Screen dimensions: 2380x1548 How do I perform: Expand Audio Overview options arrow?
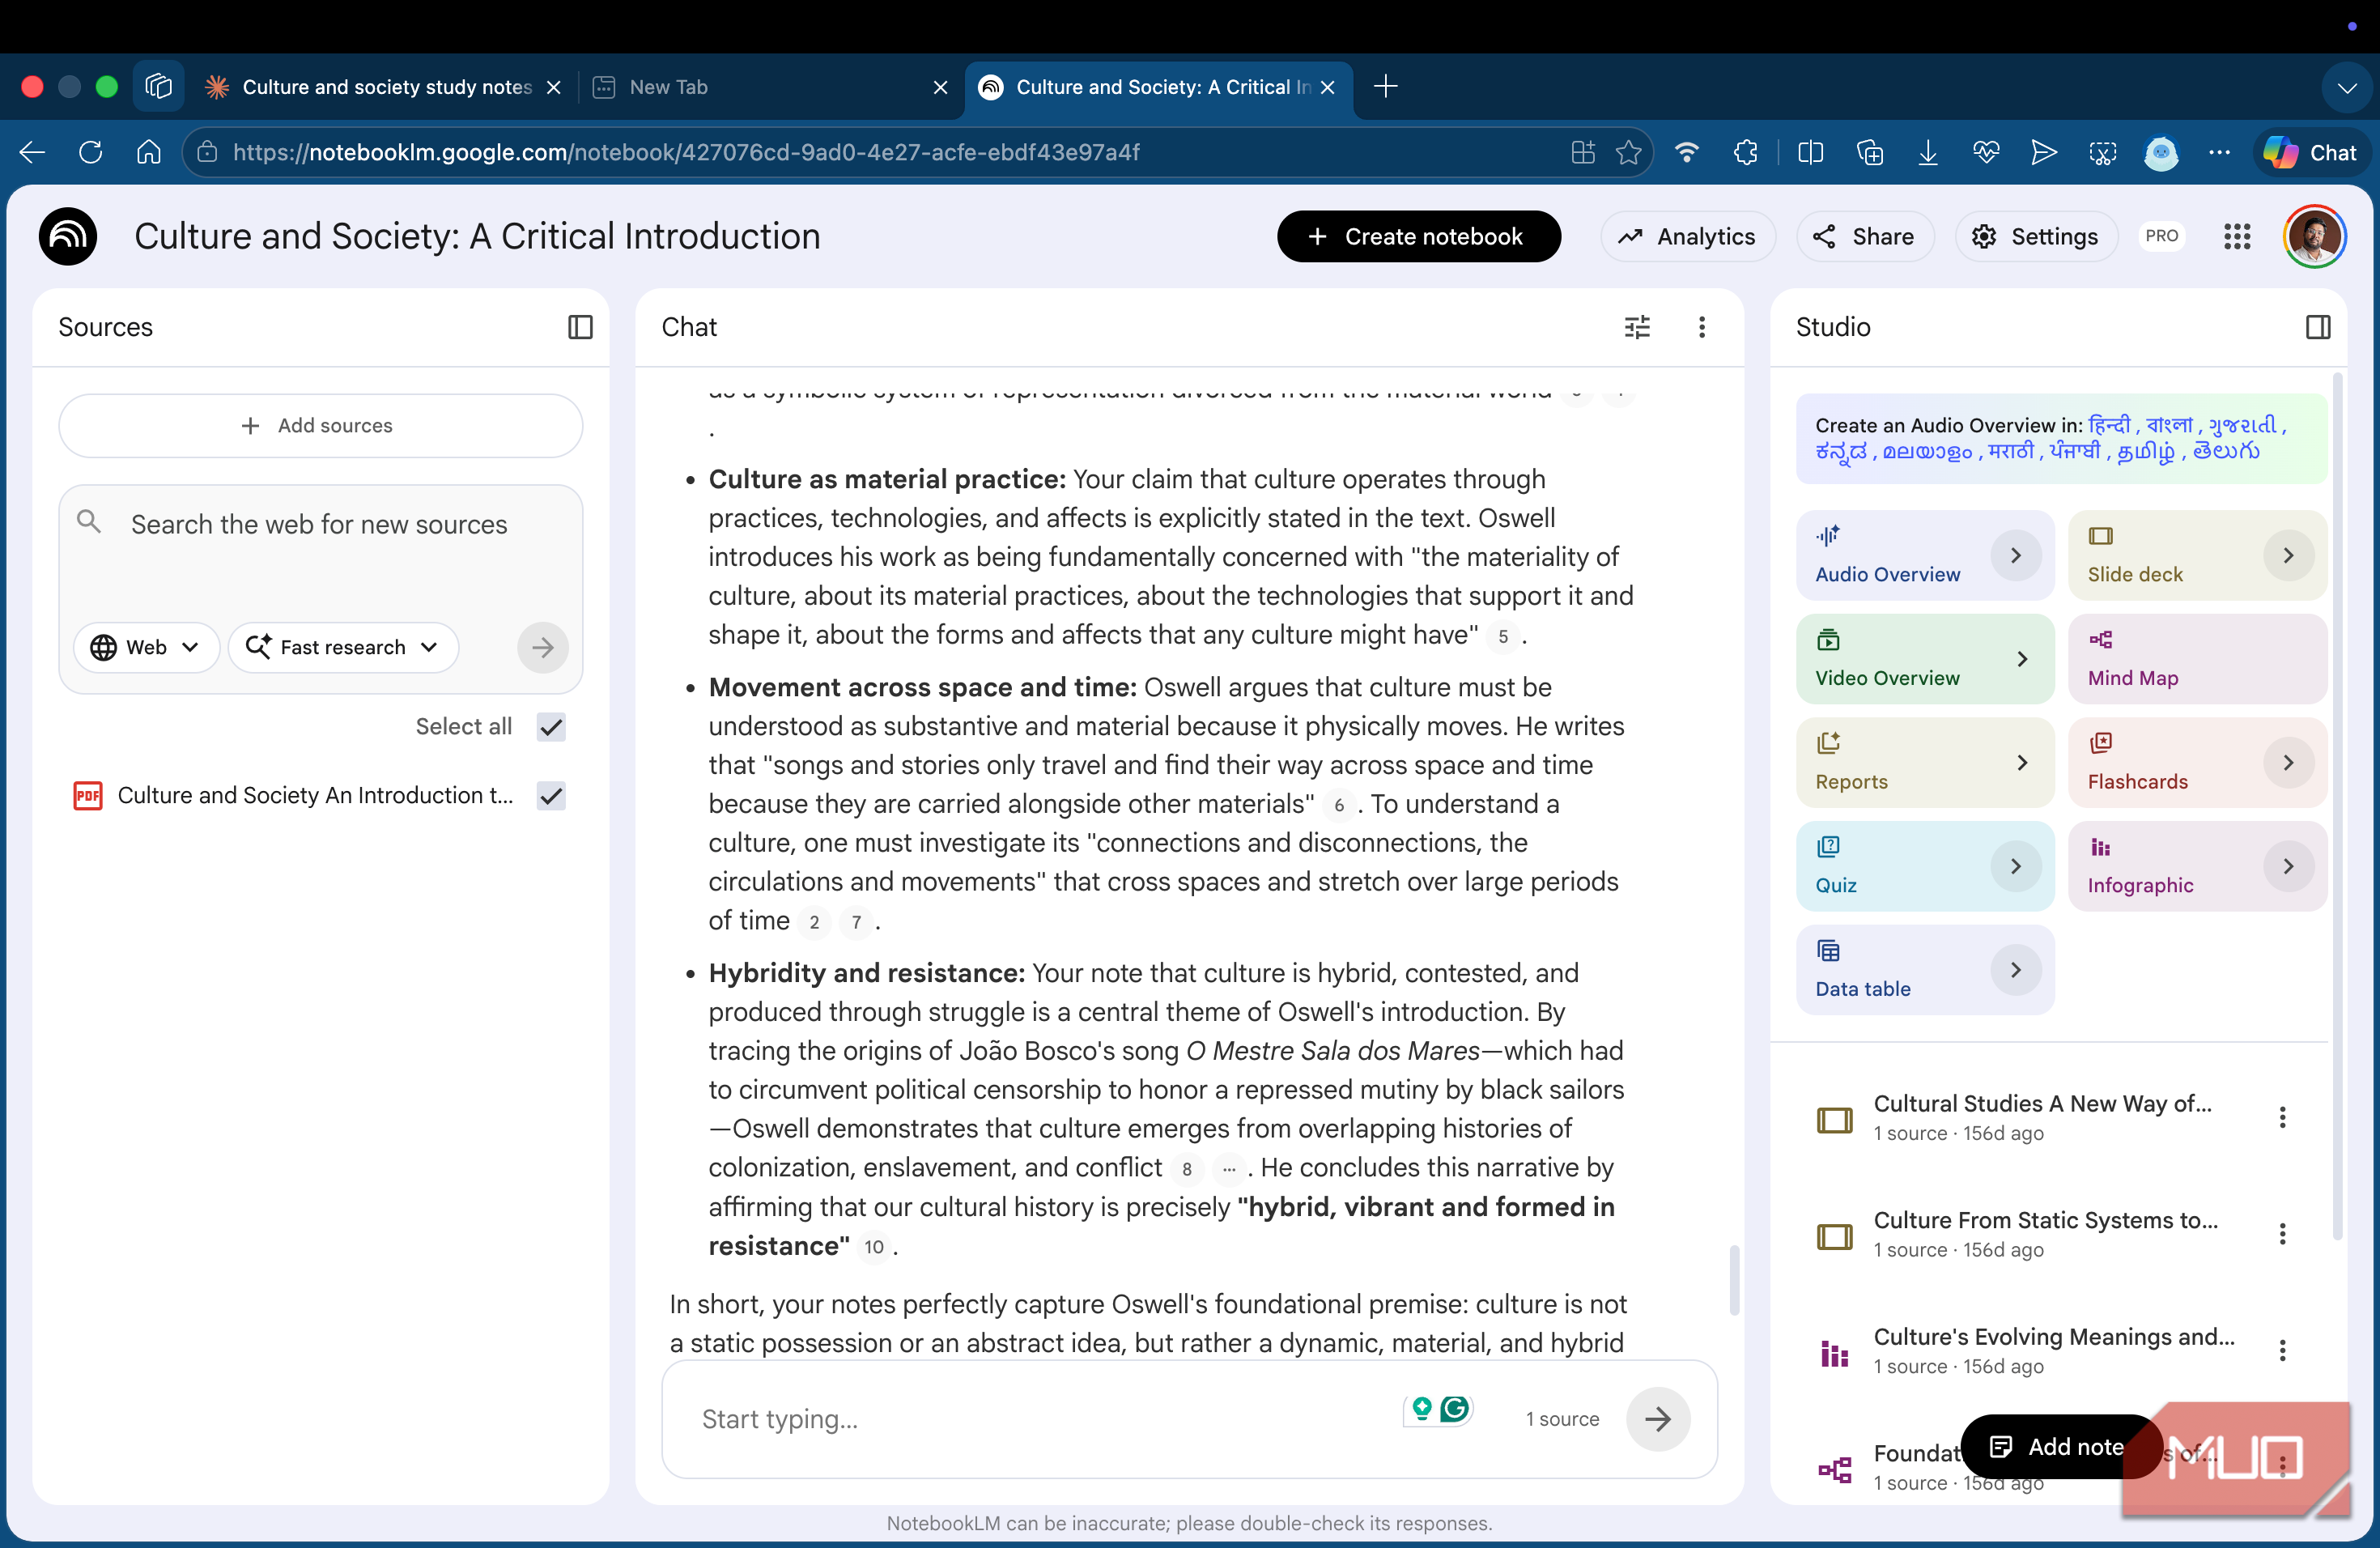(x=2015, y=556)
